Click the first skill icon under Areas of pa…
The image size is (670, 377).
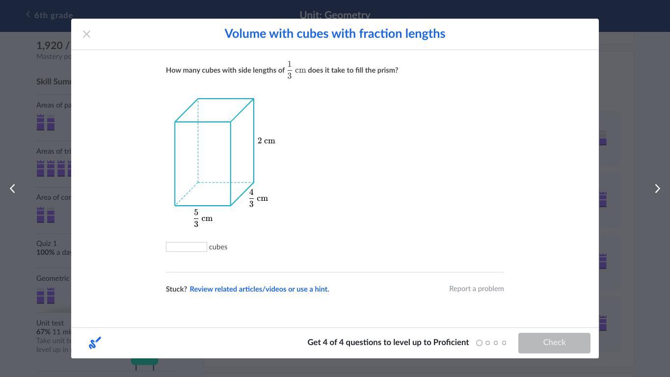point(41,122)
